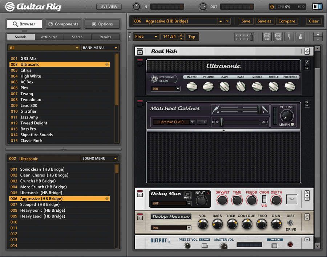Click the Native Instruments logo icon
The height and width of the screenshot is (257, 327).
(x=317, y=7)
